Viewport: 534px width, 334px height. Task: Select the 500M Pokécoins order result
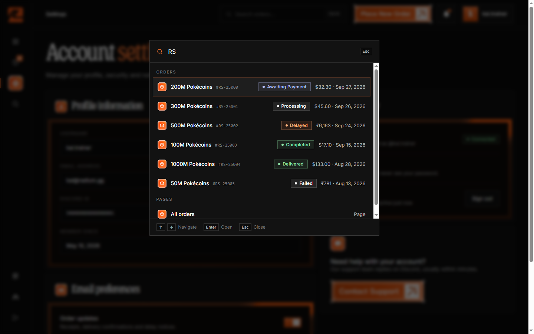point(261,125)
